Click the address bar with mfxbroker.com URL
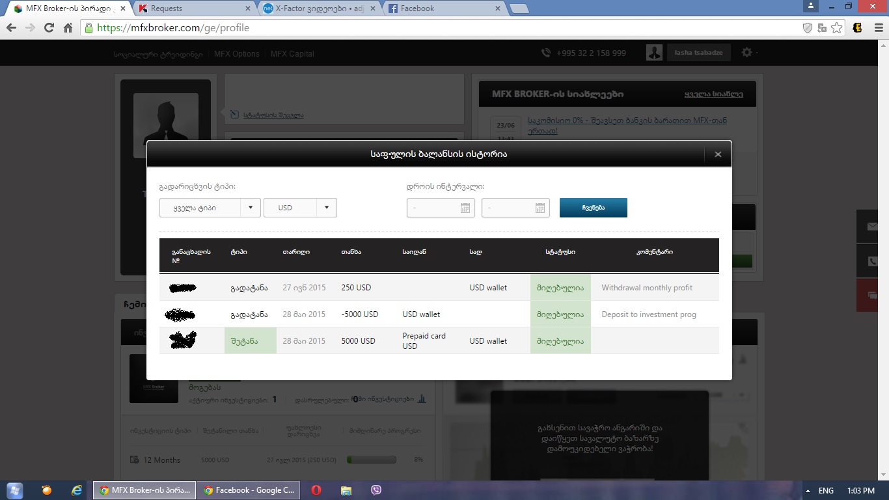 (x=443, y=28)
